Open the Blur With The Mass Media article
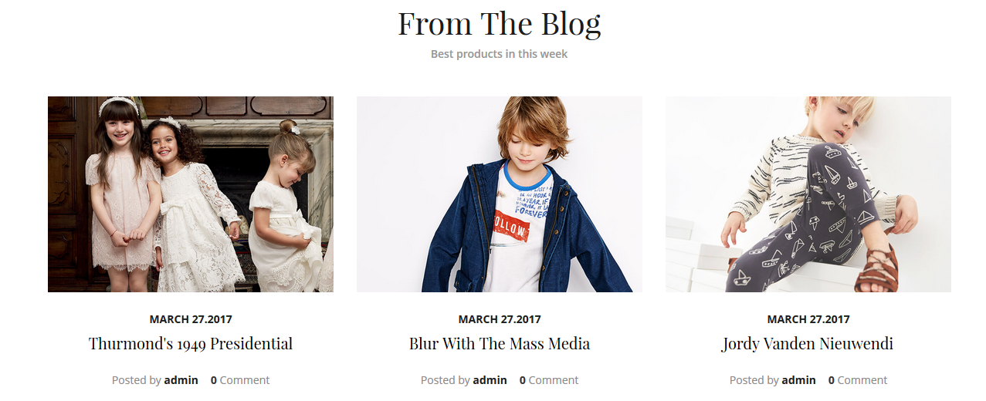The image size is (986, 401). click(500, 344)
